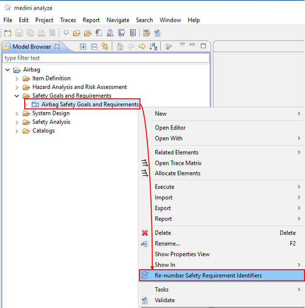Open the Related Elements submenu

point(222,153)
